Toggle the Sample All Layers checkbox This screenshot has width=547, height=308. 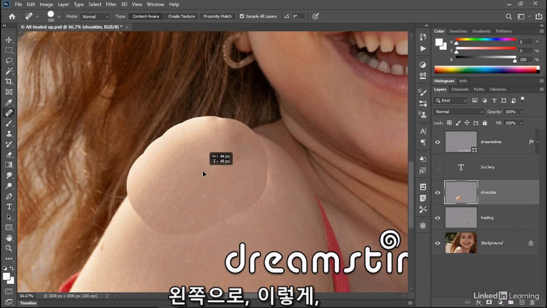pos(242,16)
